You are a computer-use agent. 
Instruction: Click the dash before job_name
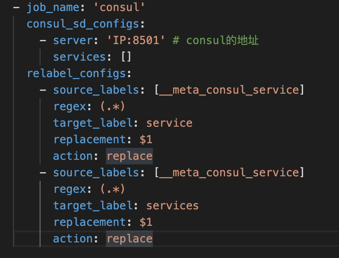tap(17, 7)
